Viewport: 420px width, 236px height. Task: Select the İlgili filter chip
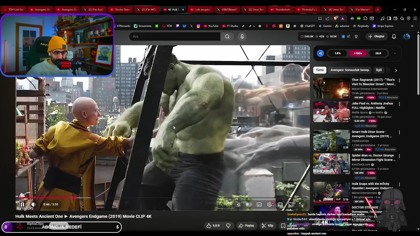[379, 70]
